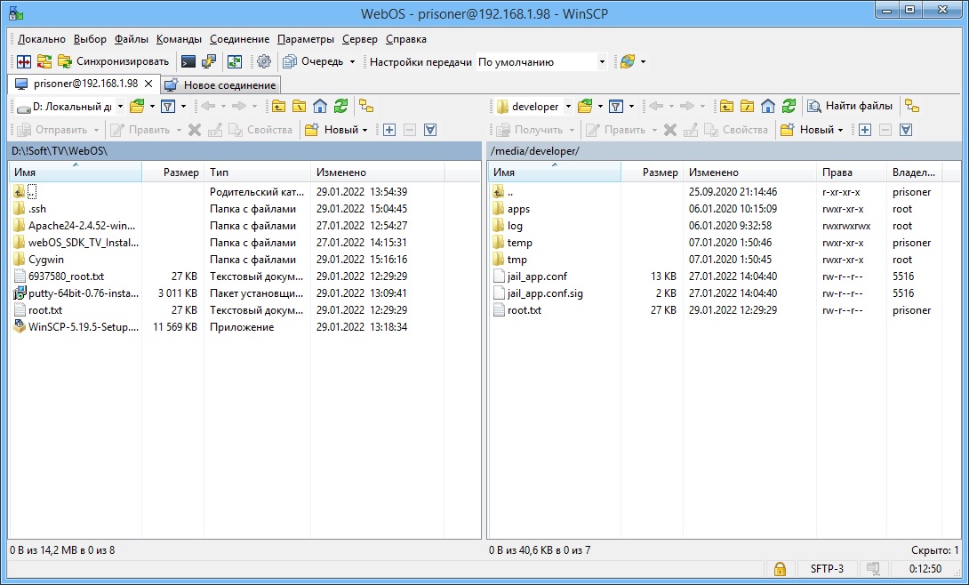The image size is (969, 585).
Task: Open preferences with the gear icon
Action: (x=263, y=62)
